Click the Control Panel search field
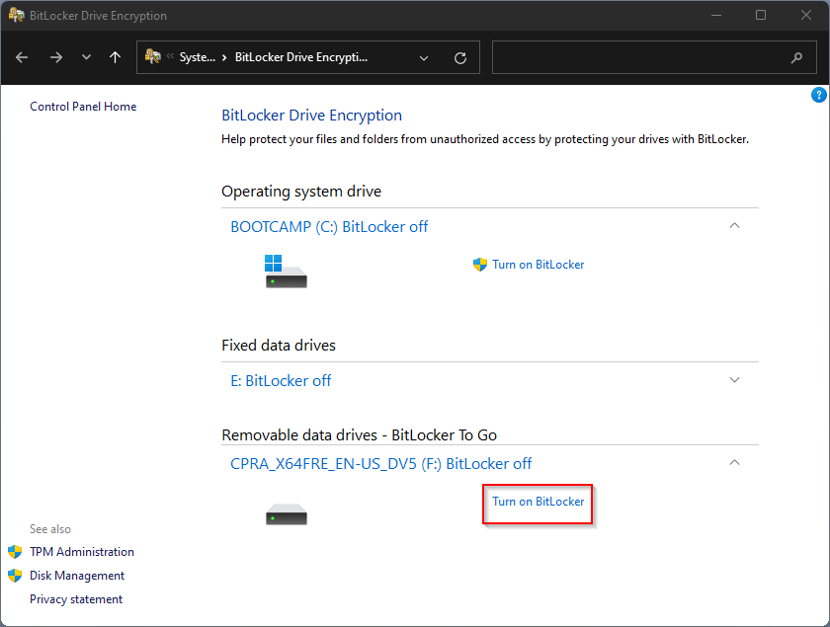The height and width of the screenshot is (627, 830). coord(654,57)
